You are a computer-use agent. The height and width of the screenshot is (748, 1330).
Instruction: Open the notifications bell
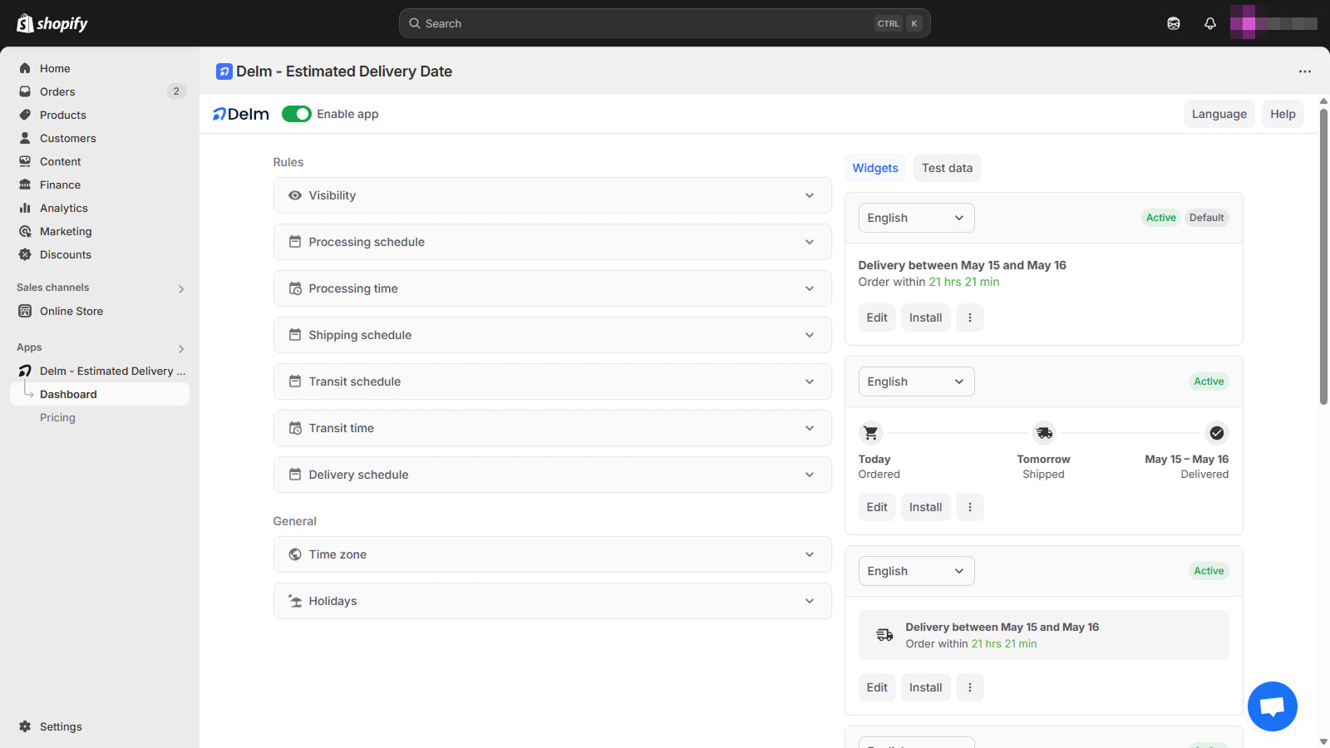click(1210, 23)
